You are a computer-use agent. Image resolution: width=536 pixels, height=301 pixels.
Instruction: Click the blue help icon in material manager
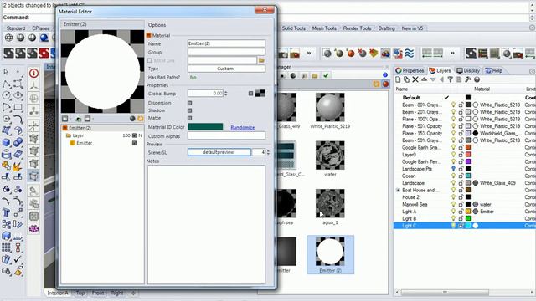[385, 75]
